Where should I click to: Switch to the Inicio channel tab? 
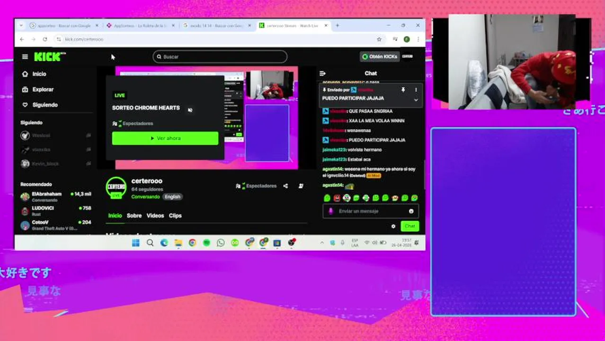(x=115, y=215)
